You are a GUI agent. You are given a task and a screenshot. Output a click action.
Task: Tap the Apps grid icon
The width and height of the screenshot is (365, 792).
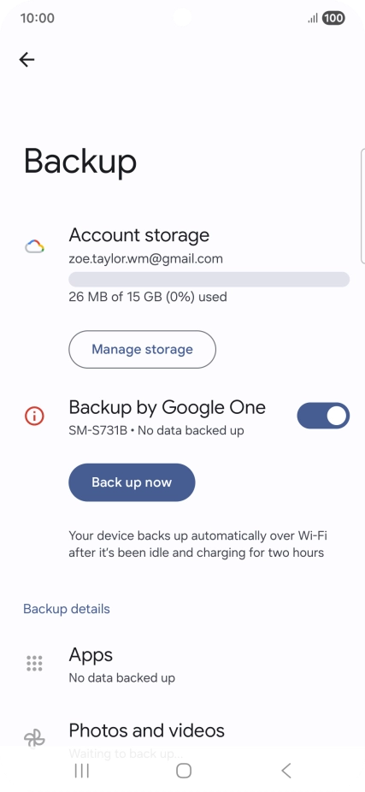[x=34, y=663]
